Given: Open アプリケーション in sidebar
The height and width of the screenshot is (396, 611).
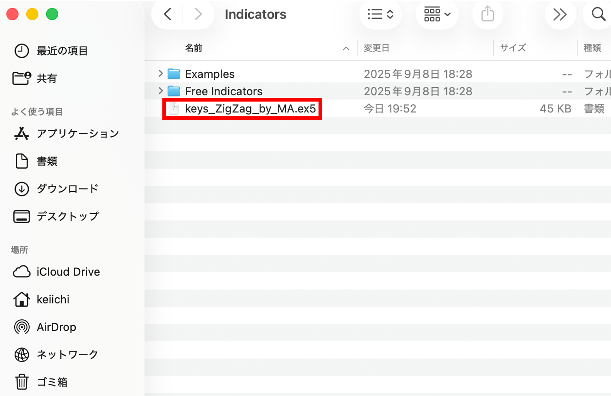Looking at the screenshot, I should point(78,133).
